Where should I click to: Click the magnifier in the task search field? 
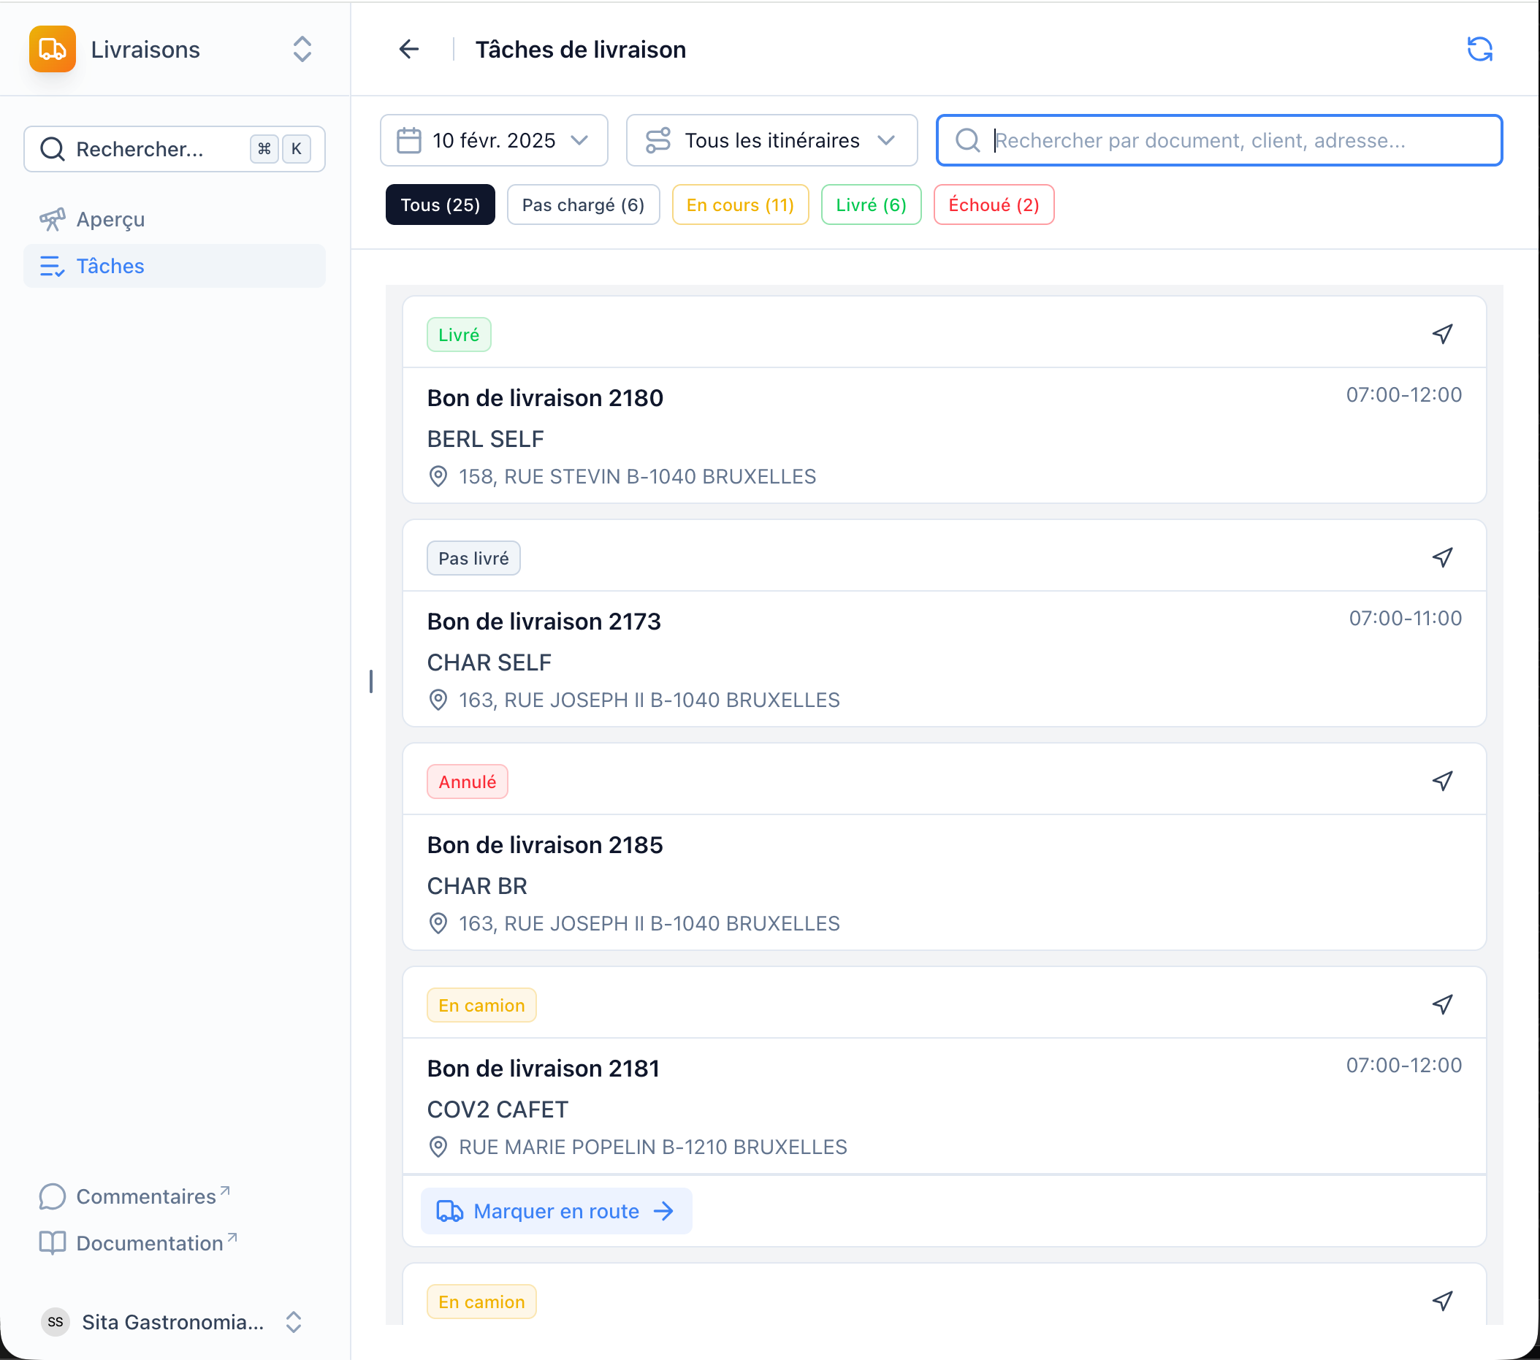(968, 140)
